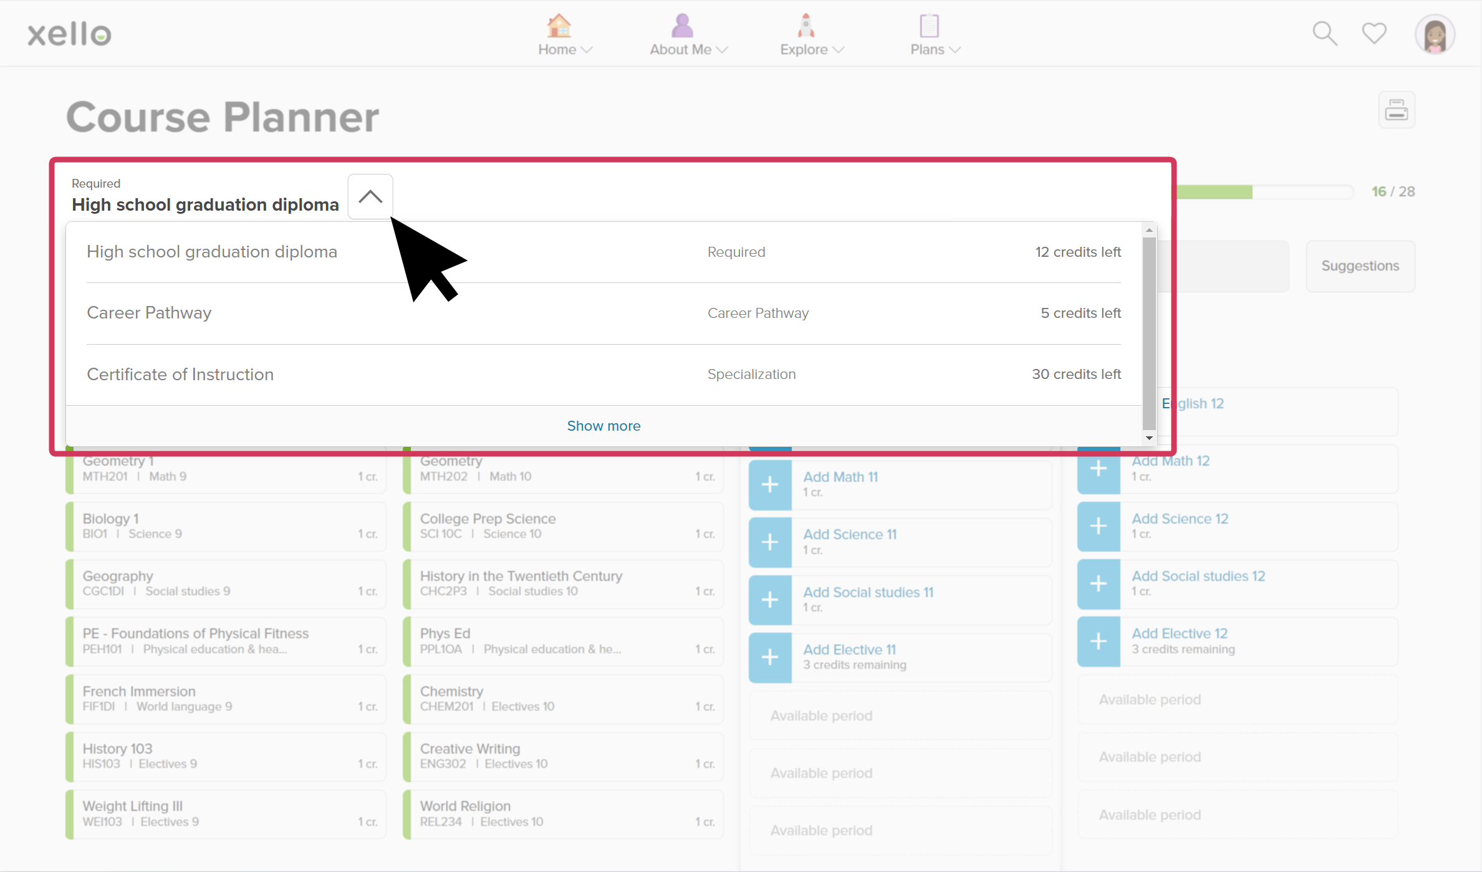The image size is (1482, 872).
Task: Open search using the magnifying glass icon
Action: pos(1325,33)
